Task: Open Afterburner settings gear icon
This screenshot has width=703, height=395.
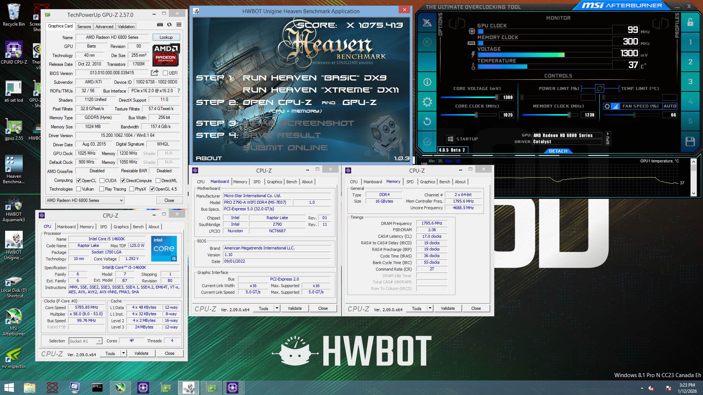Action: click(x=427, y=102)
